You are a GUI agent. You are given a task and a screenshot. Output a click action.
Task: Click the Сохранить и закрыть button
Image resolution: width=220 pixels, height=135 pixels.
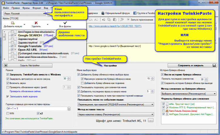192,65
